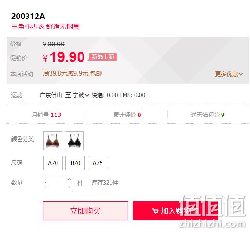Select the brown bra color swatch
250x232 pixels.
(53, 141)
